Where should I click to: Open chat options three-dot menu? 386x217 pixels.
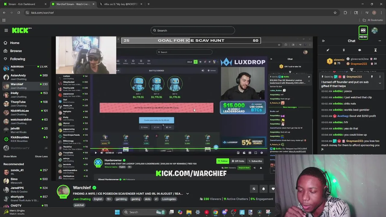pos(380,41)
